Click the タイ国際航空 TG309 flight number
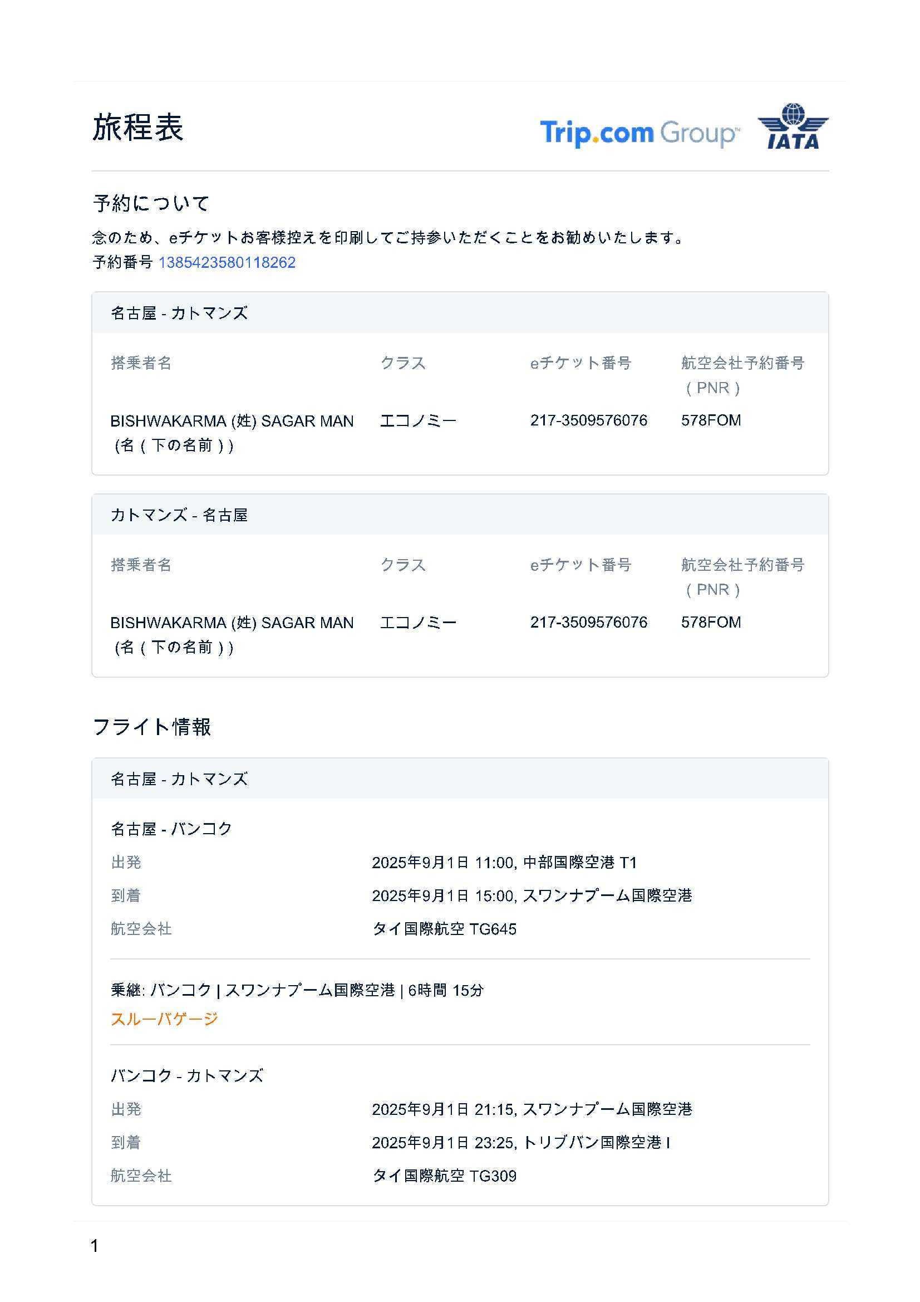This screenshot has width=920, height=1302. tap(444, 1176)
